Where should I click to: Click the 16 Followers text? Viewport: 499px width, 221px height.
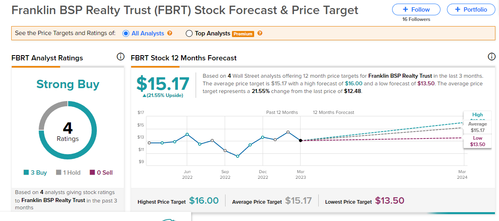416,19
